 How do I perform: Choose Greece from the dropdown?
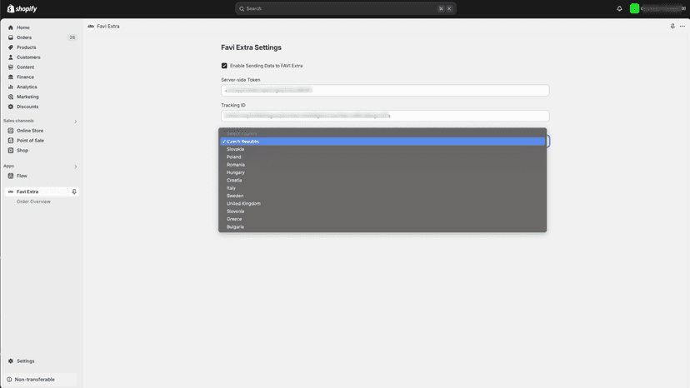(382, 219)
